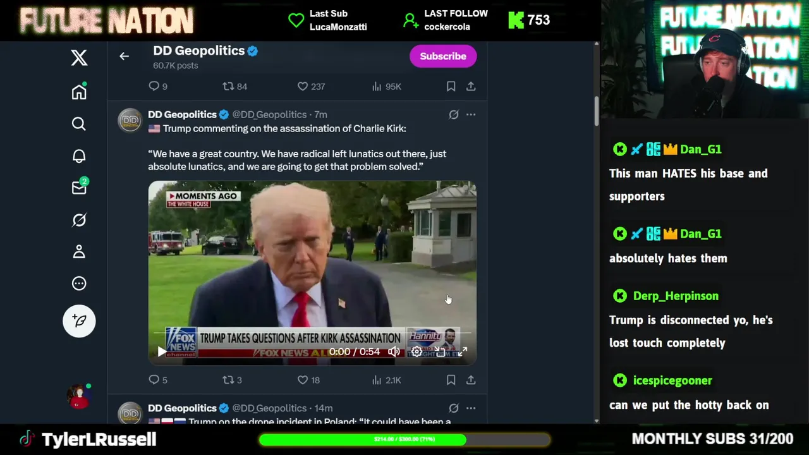Image resolution: width=809 pixels, height=455 pixels.
Task: Open DD Geopolitics avatar on 14m post
Action: pyautogui.click(x=130, y=413)
